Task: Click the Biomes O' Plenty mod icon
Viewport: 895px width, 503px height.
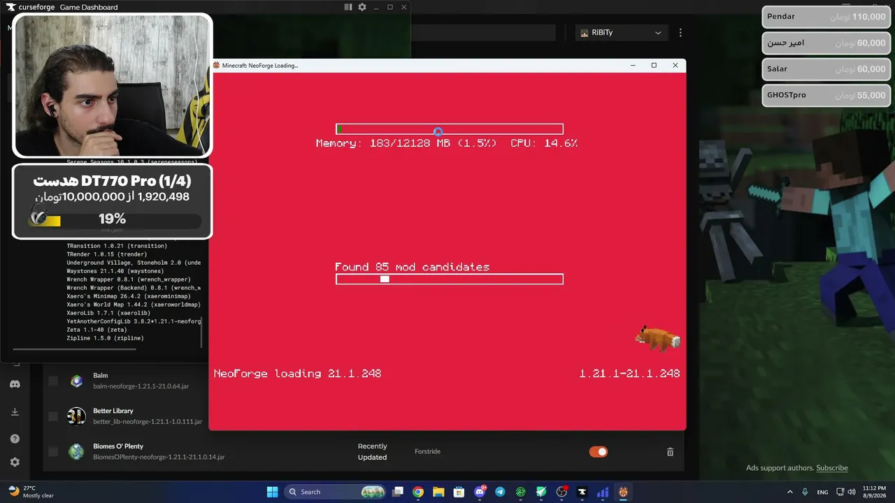Action: pos(76,452)
